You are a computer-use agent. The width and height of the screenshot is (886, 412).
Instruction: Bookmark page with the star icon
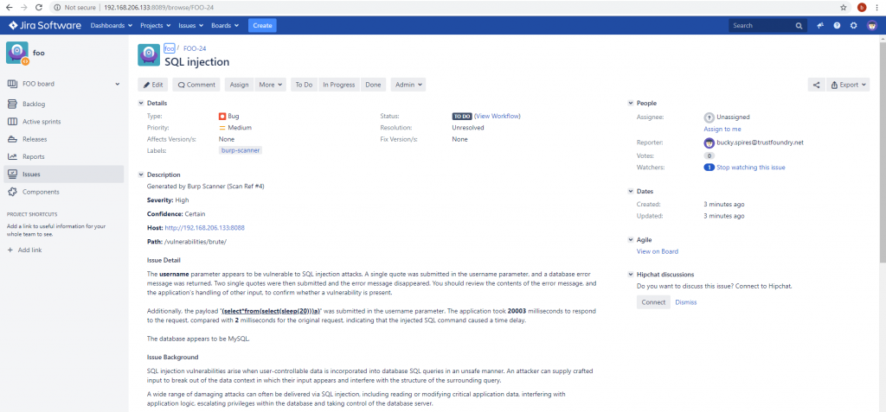tap(843, 7)
